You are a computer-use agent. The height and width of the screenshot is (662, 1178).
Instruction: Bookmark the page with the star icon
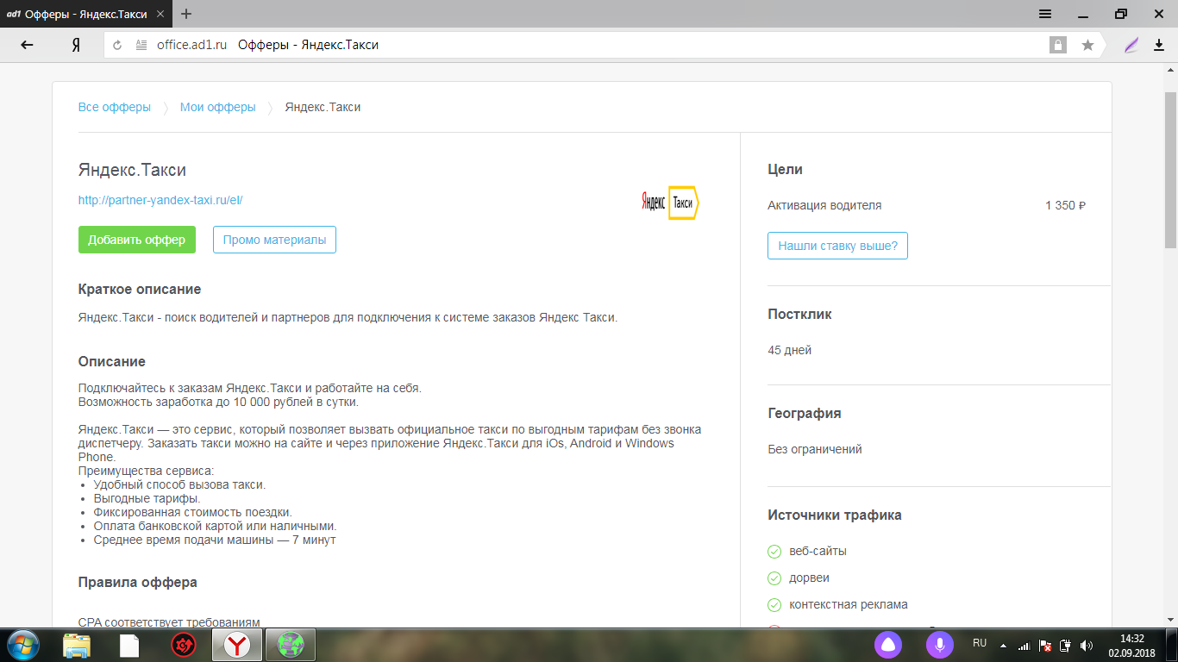click(1087, 45)
